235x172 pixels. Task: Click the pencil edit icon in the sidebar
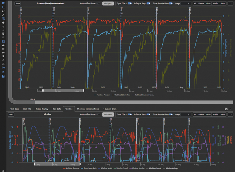3,15
